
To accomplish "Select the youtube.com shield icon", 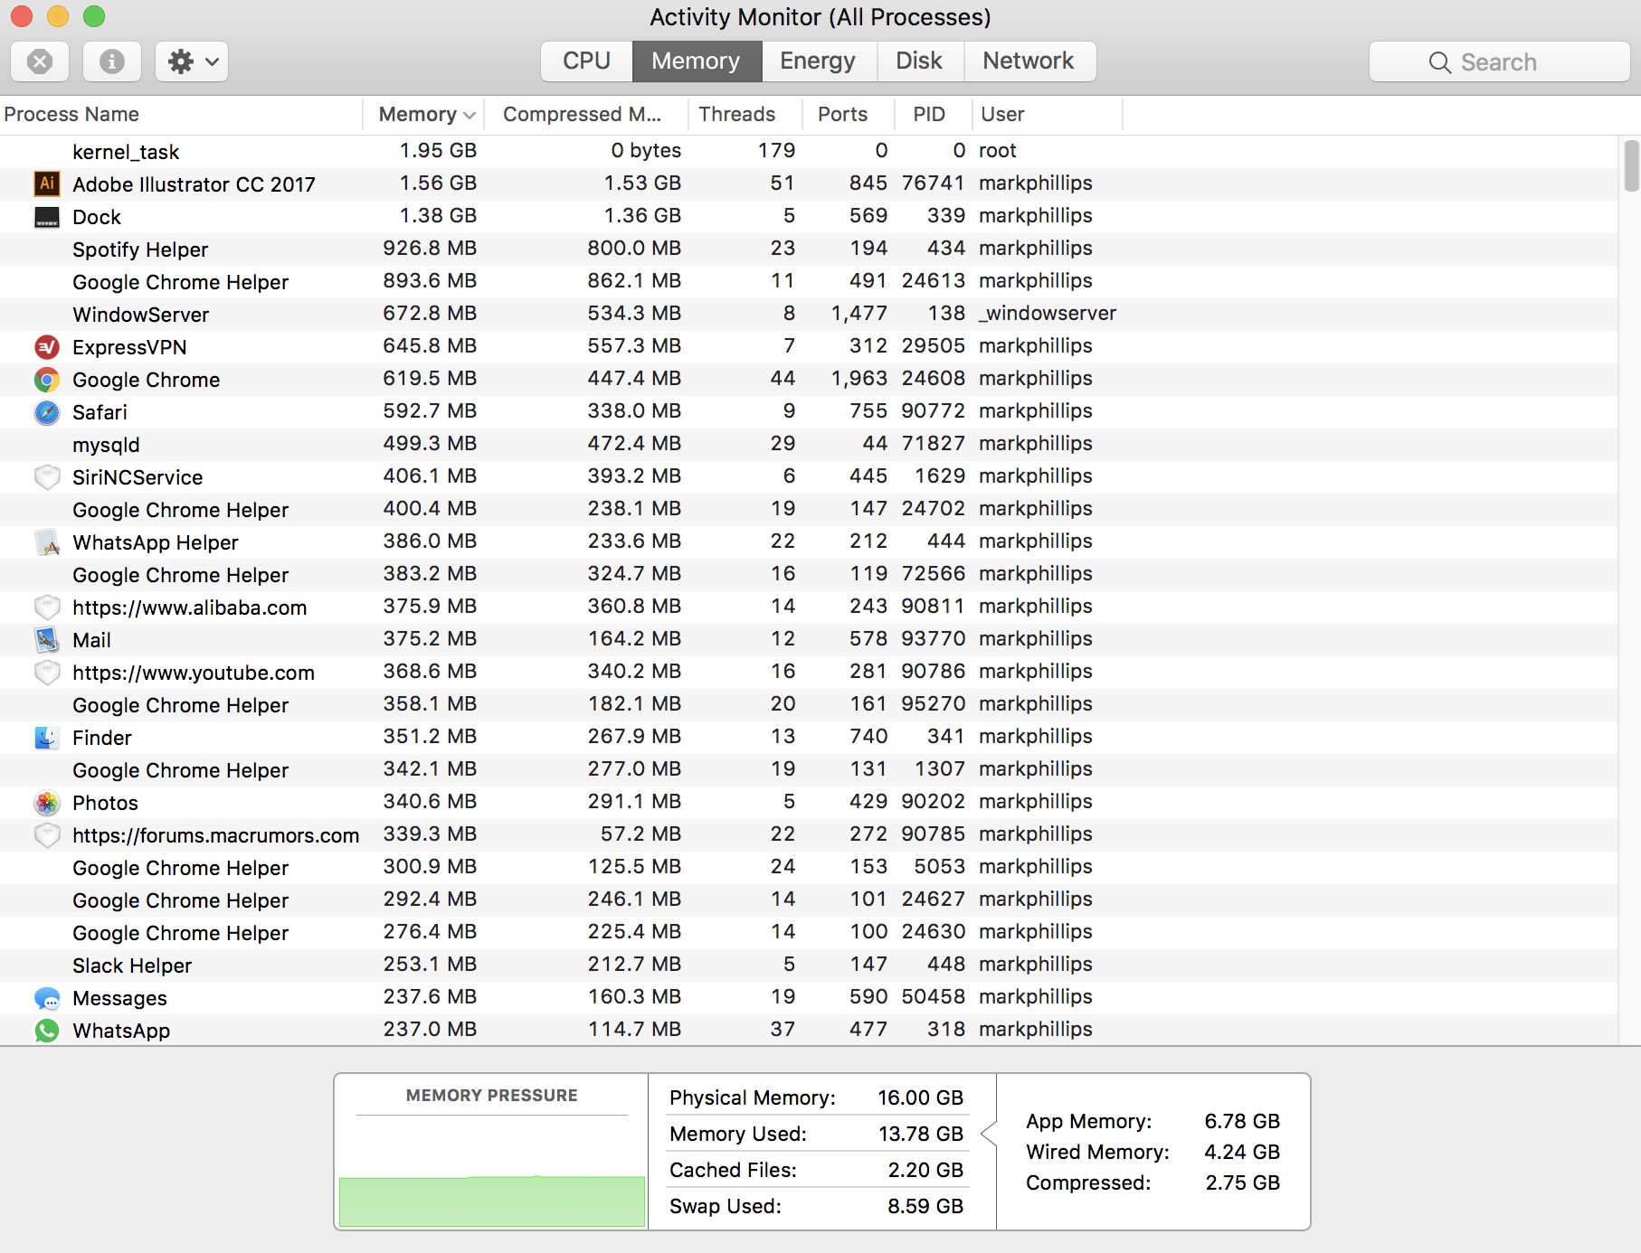I will (47, 673).
